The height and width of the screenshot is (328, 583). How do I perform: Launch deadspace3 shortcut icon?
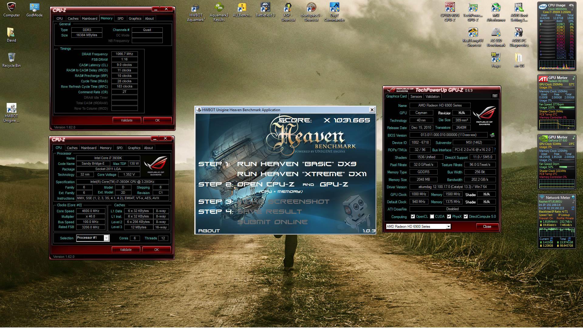pos(311,12)
